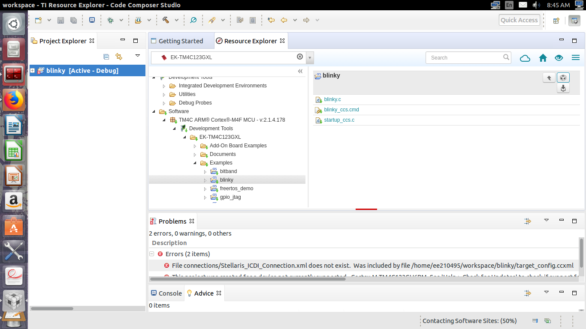Collapse the Errors (2 items) group
The width and height of the screenshot is (586, 329).
151,254
